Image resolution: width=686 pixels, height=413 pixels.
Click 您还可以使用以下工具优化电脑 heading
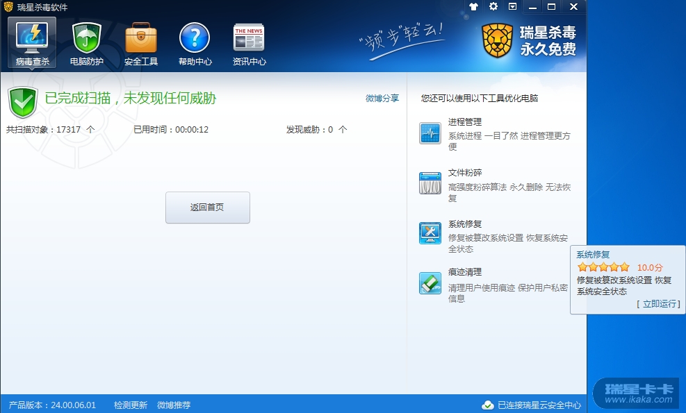480,99
